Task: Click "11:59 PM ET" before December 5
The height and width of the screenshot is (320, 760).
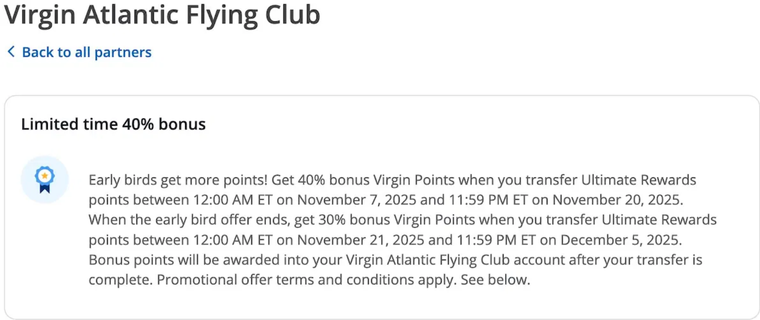Action: 496,240
